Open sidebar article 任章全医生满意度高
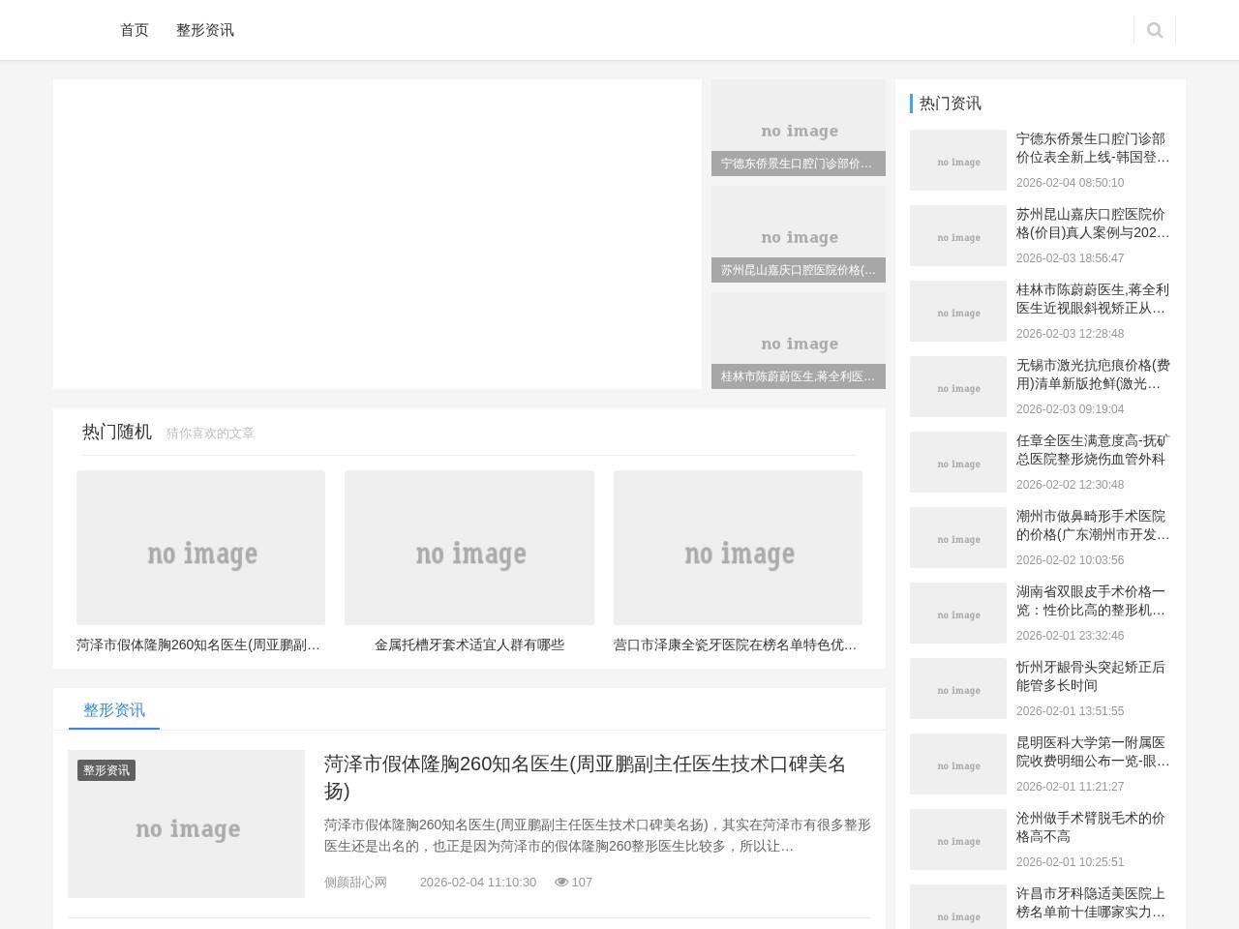 [x=1092, y=449]
